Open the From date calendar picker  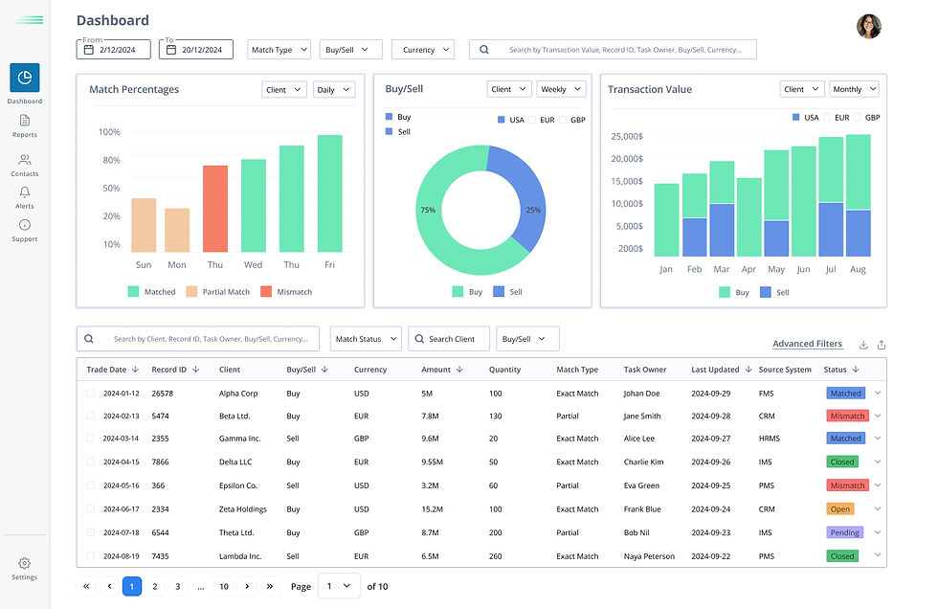click(87, 48)
